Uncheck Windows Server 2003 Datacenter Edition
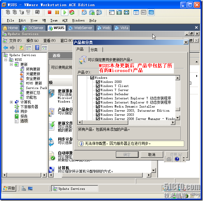 (98, 110)
